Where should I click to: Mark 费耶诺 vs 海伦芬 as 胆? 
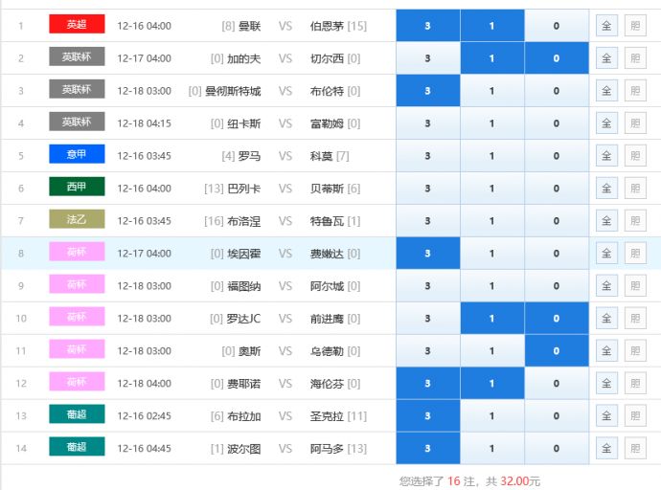pos(633,384)
